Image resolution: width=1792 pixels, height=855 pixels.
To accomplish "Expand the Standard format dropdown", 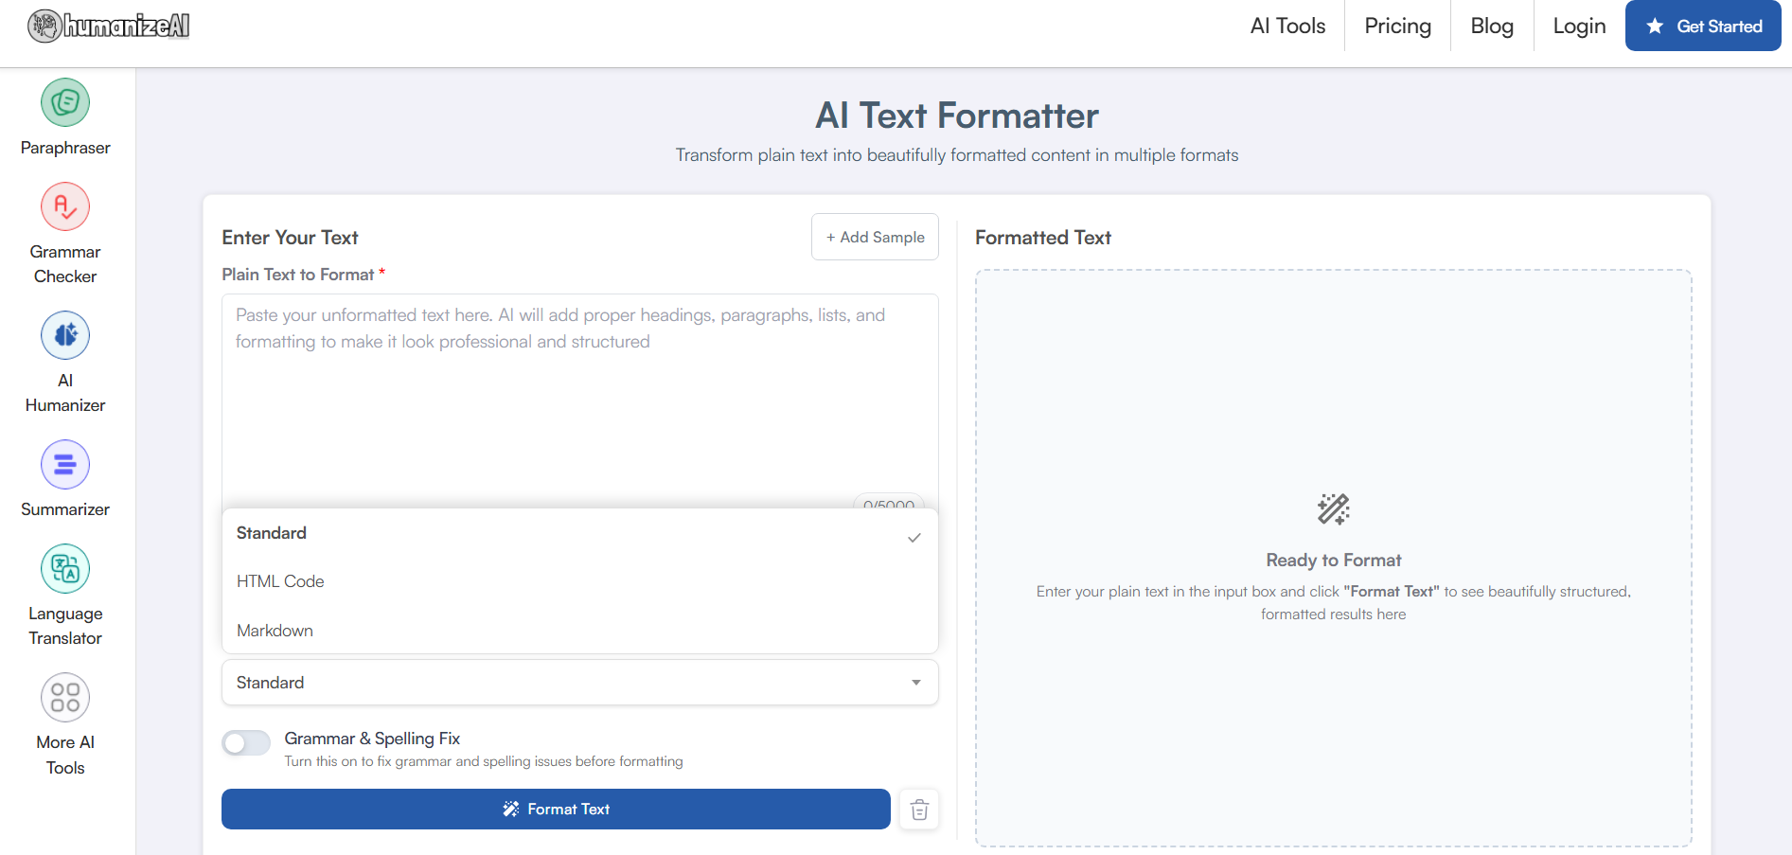I will pyautogui.click(x=579, y=683).
